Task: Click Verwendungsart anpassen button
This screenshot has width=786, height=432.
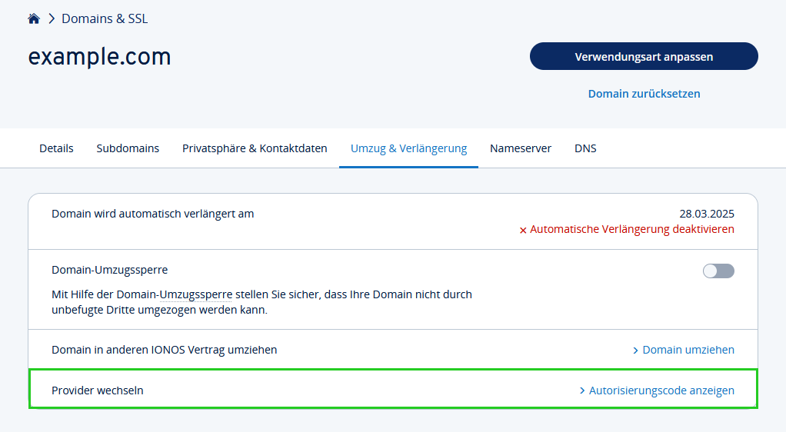Action: (x=644, y=56)
